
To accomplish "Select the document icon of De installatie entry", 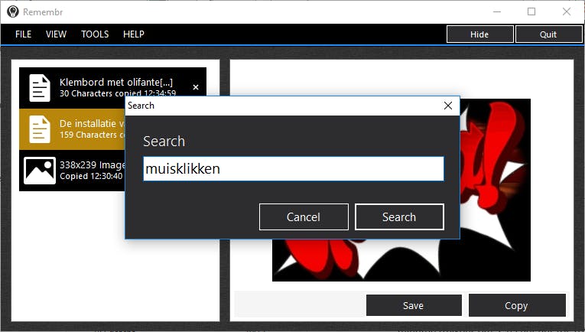I will pyautogui.click(x=40, y=129).
